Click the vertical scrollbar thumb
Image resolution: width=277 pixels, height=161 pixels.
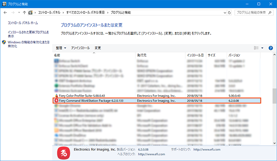pos(274,96)
